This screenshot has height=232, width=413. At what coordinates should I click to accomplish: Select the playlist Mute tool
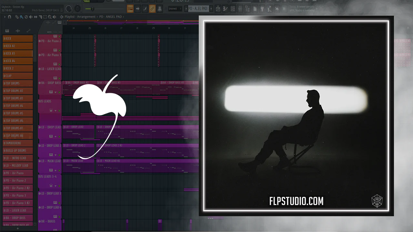[x=31, y=17]
